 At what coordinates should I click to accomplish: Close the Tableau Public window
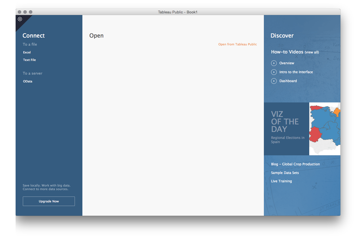[x=19, y=12]
